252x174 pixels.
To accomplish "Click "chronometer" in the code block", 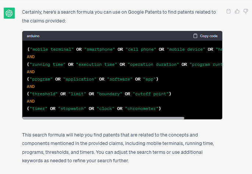I will pyautogui.click(x=142, y=109).
